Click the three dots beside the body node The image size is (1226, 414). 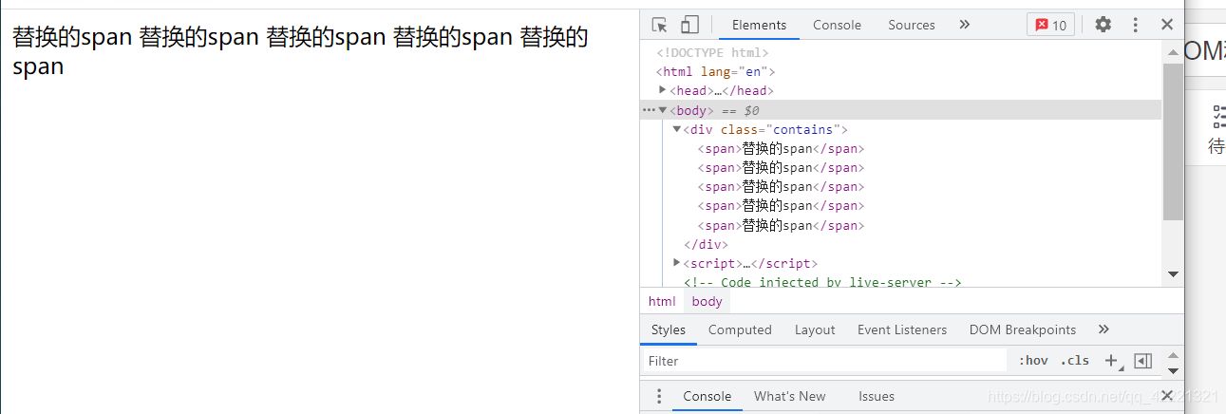[x=649, y=110]
